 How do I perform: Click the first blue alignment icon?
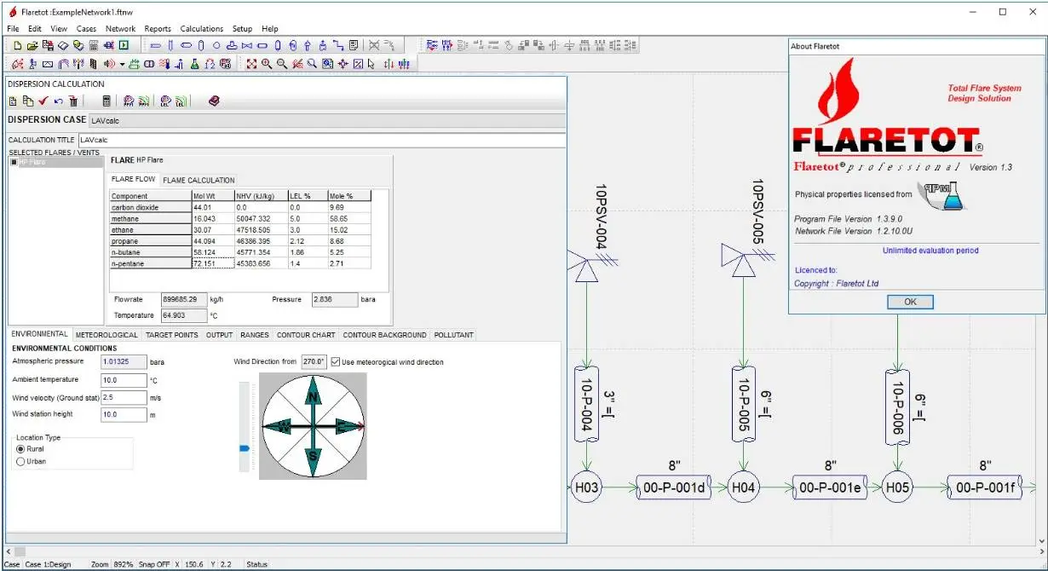tap(431, 45)
